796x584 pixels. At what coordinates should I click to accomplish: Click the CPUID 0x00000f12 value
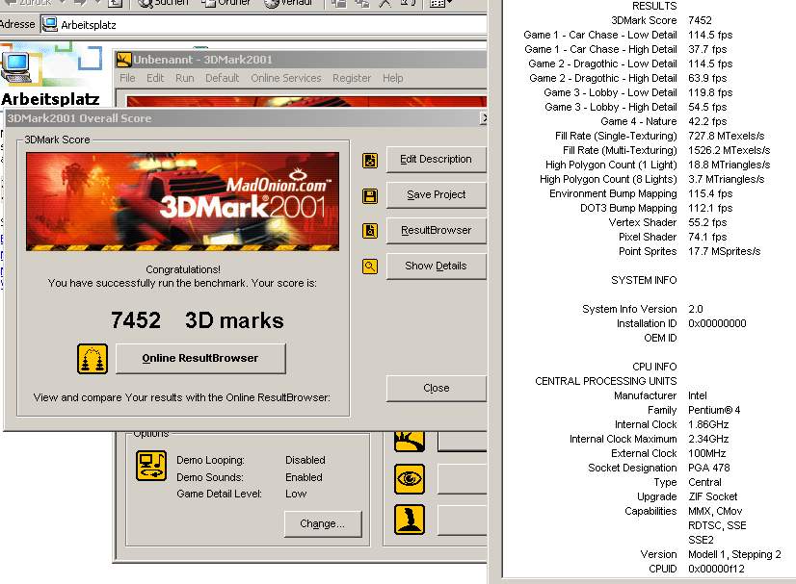(x=716, y=569)
